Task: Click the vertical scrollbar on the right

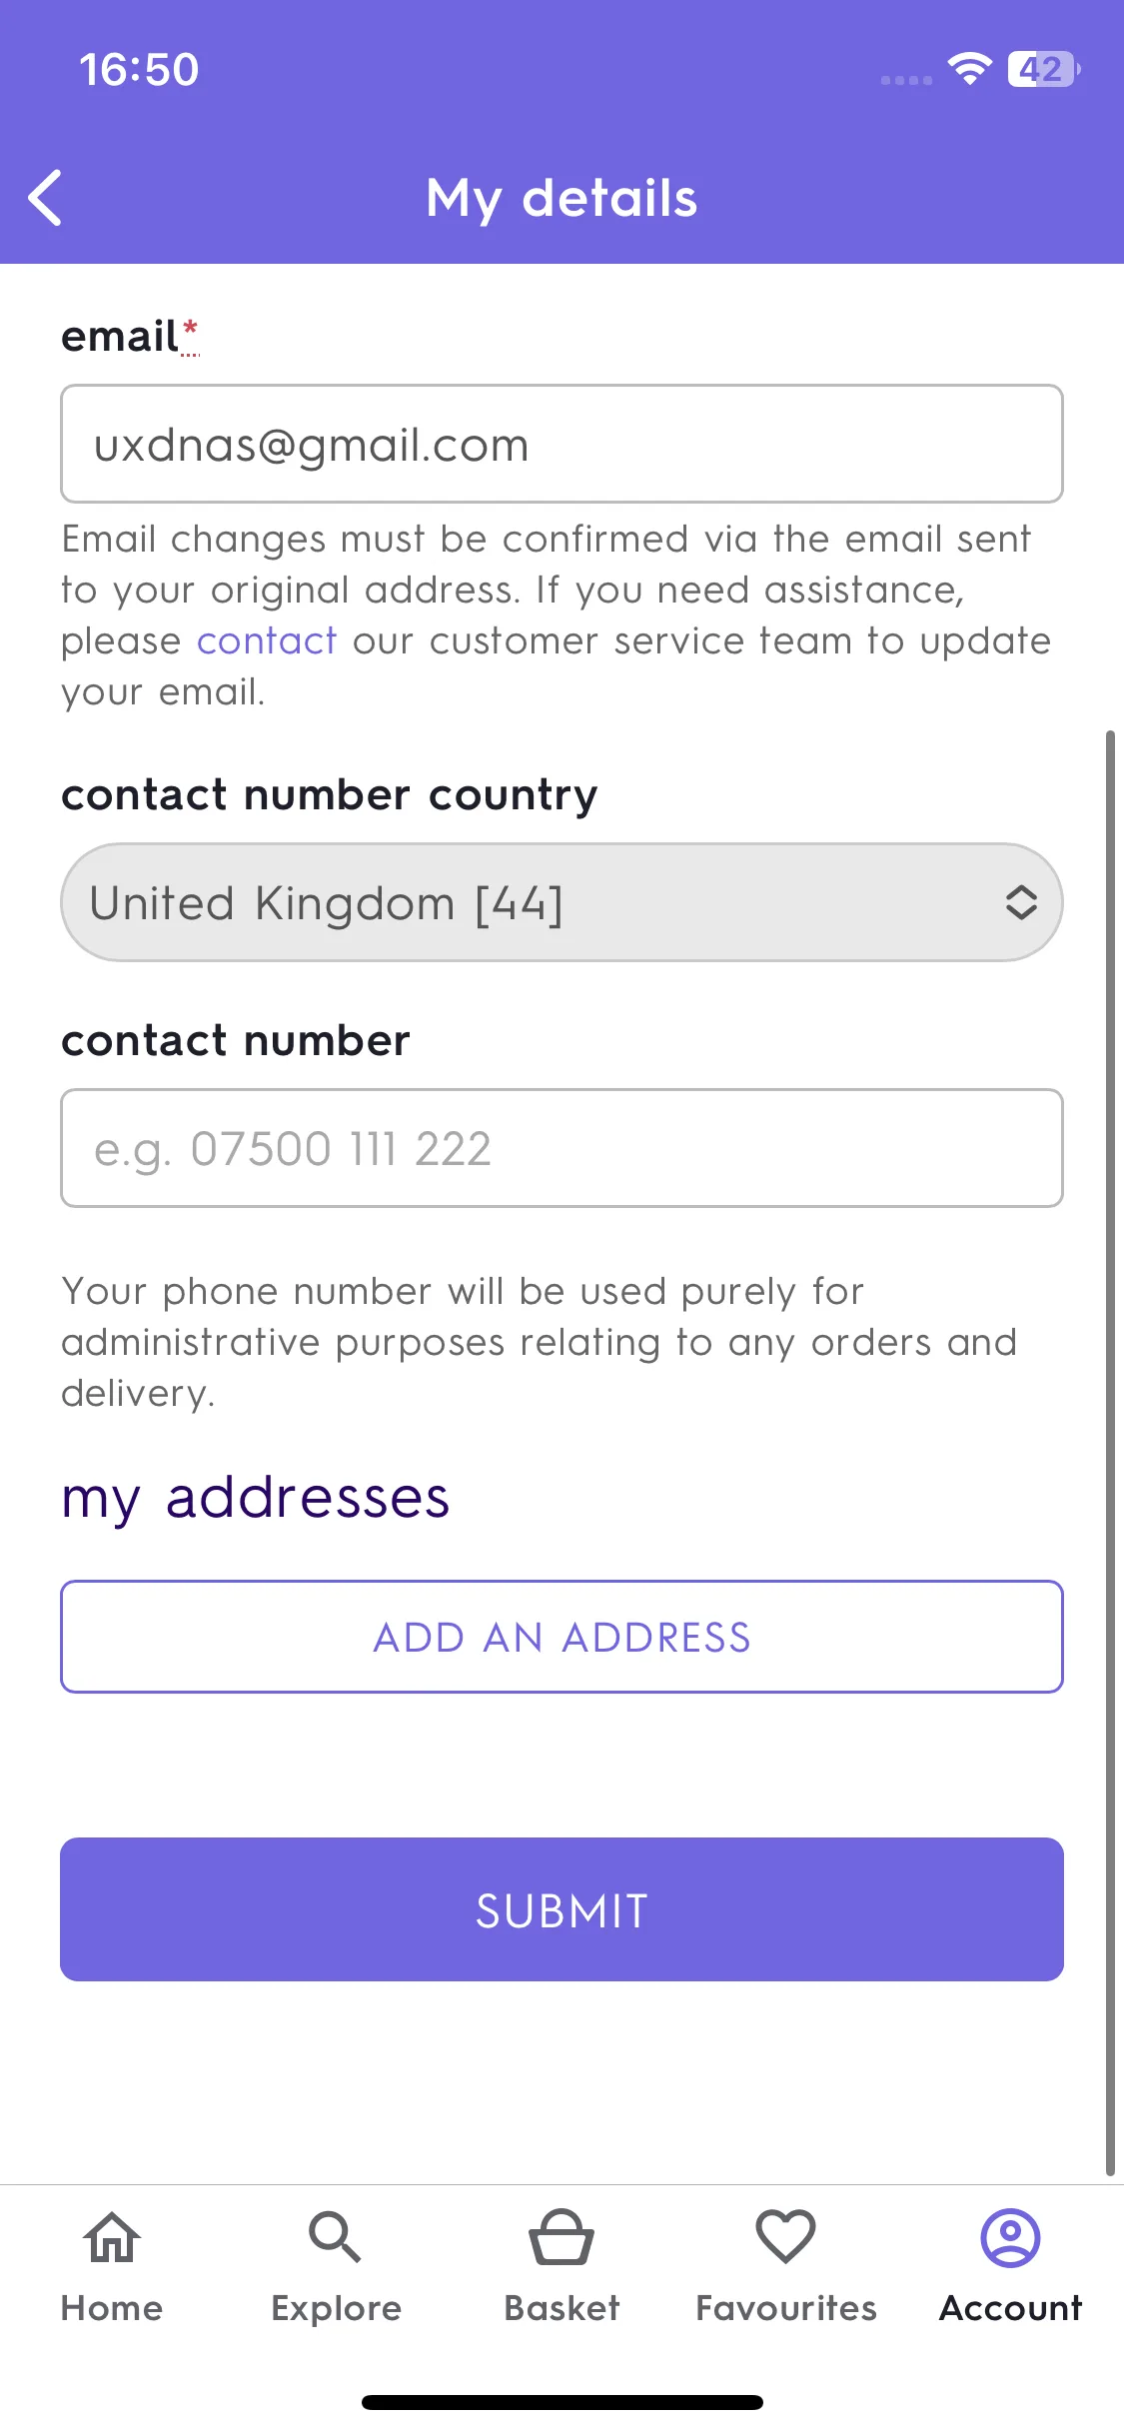Action: pos(1109,1453)
